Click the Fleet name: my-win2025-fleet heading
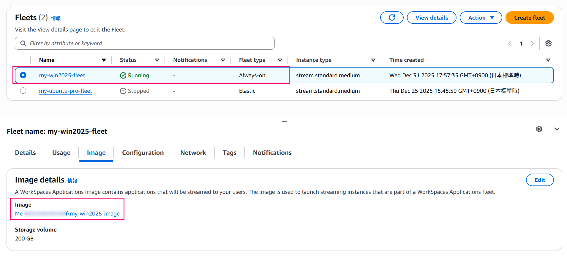This screenshot has width=567, height=258. [x=57, y=131]
